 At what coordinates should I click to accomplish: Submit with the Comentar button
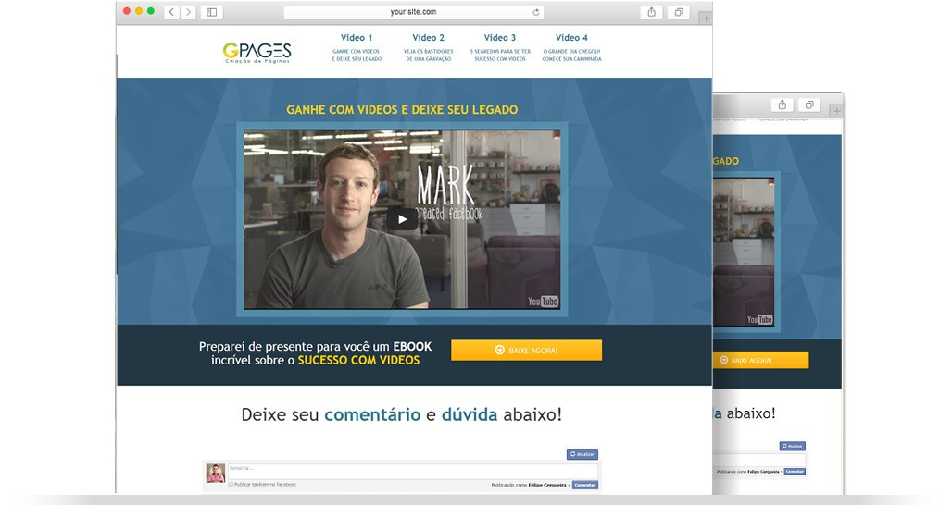(585, 485)
